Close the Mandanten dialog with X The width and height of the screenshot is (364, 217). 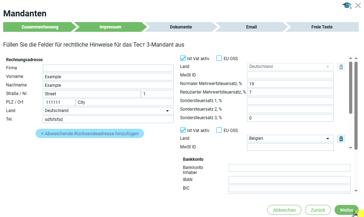pyautogui.click(x=358, y=5)
